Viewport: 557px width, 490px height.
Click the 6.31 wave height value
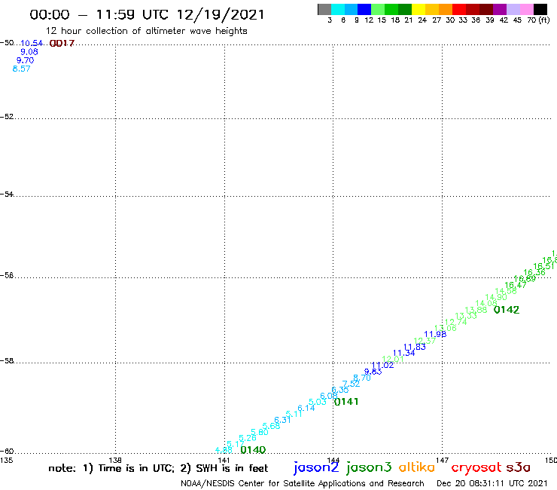coord(282,420)
